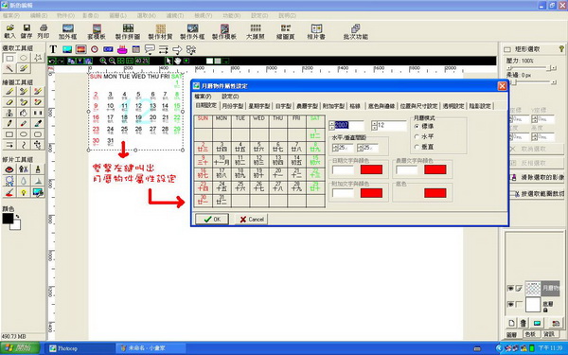Image resolution: width=568 pixels, height=355 pixels.
Task: Open the 相片書 photo book tool
Action: [316, 32]
